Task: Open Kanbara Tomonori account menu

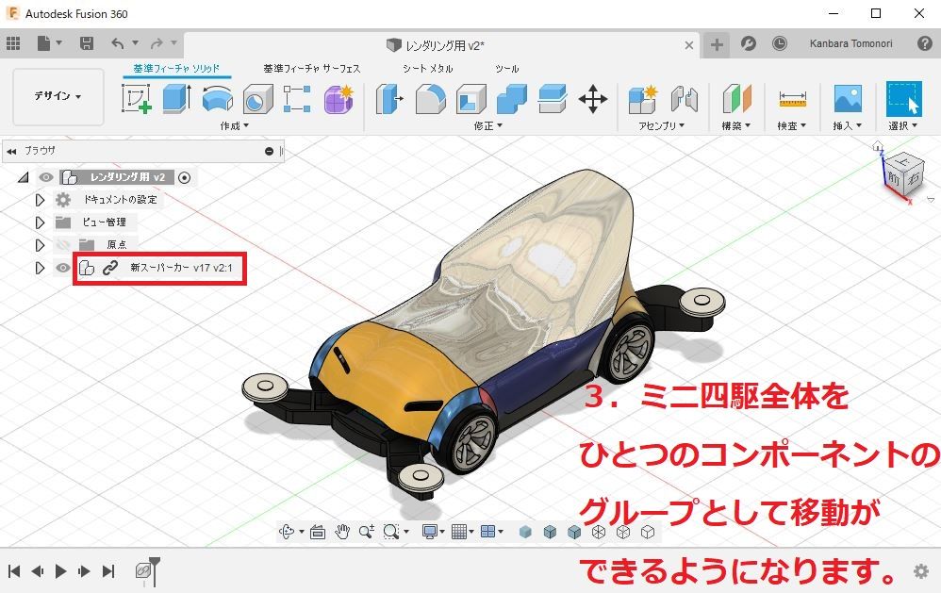Action: tap(851, 43)
